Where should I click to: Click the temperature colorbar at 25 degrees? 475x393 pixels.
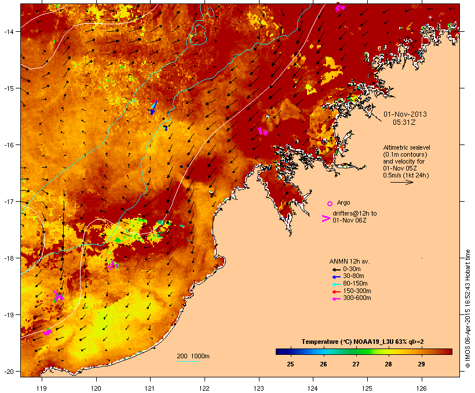[x=290, y=351]
